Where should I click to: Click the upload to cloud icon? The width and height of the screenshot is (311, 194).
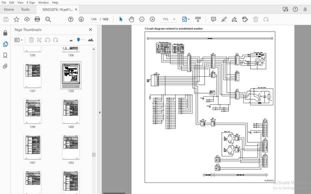27,19
